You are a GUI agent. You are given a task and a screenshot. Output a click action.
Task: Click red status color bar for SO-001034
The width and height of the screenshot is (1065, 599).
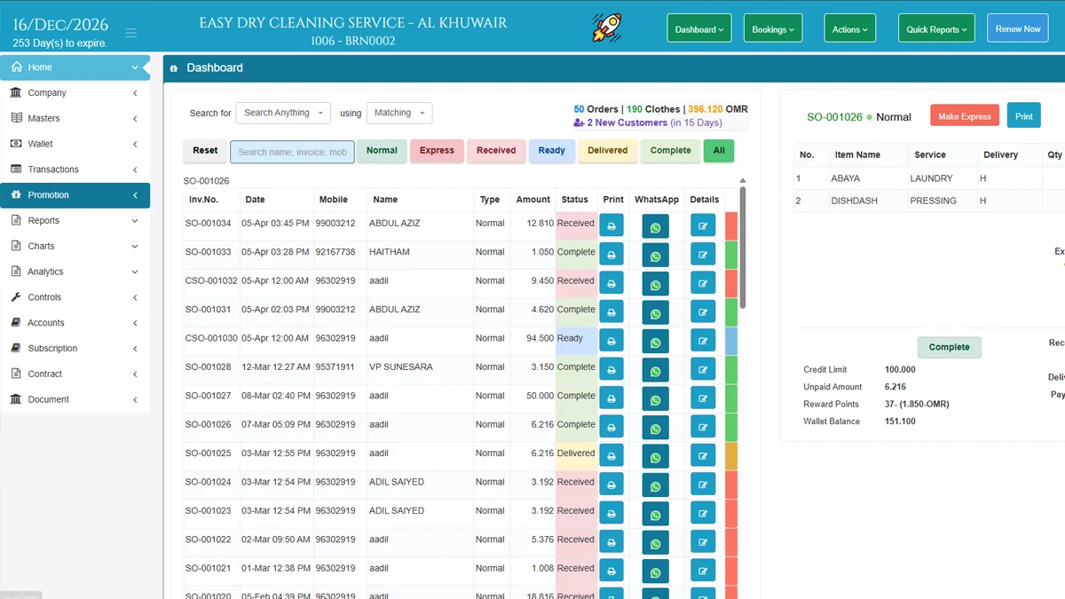pos(731,225)
